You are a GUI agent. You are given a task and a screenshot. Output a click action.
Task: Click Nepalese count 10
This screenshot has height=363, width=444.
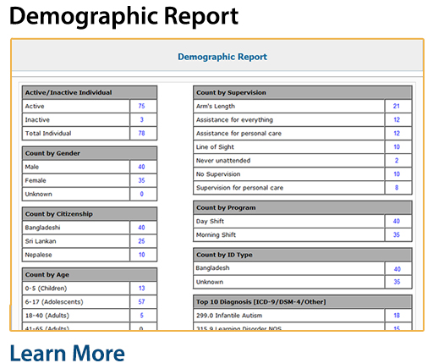(x=141, y=255)
